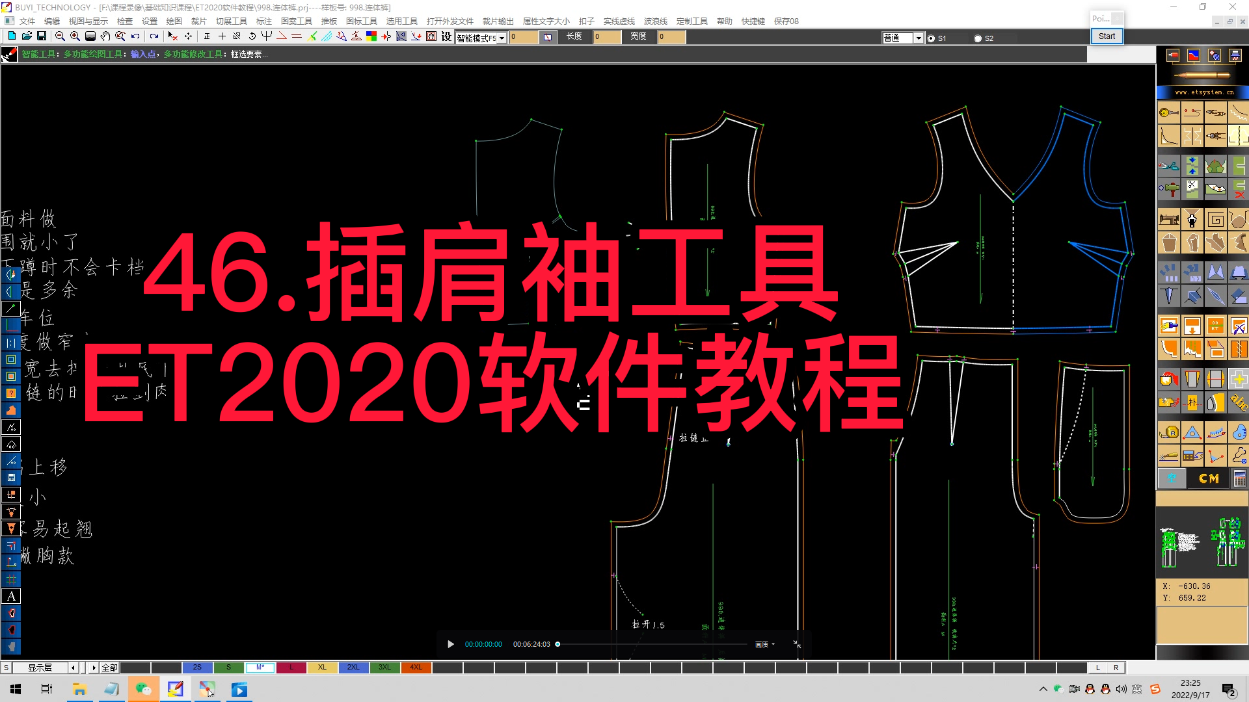The height and width of the screenshot is (702, 1249).
Task: Click the 设 settings icon in toolbar
Action: tap(446, 36)
